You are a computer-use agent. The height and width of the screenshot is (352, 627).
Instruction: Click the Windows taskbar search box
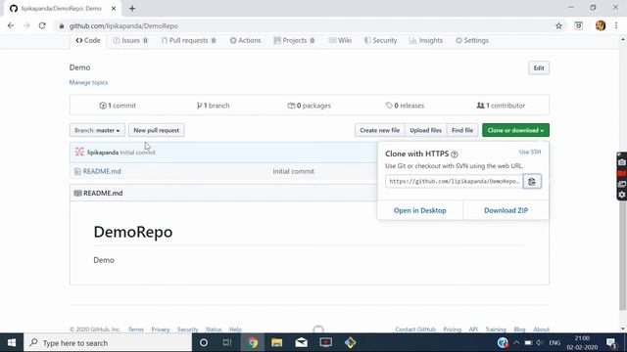(x=108, y=342)
